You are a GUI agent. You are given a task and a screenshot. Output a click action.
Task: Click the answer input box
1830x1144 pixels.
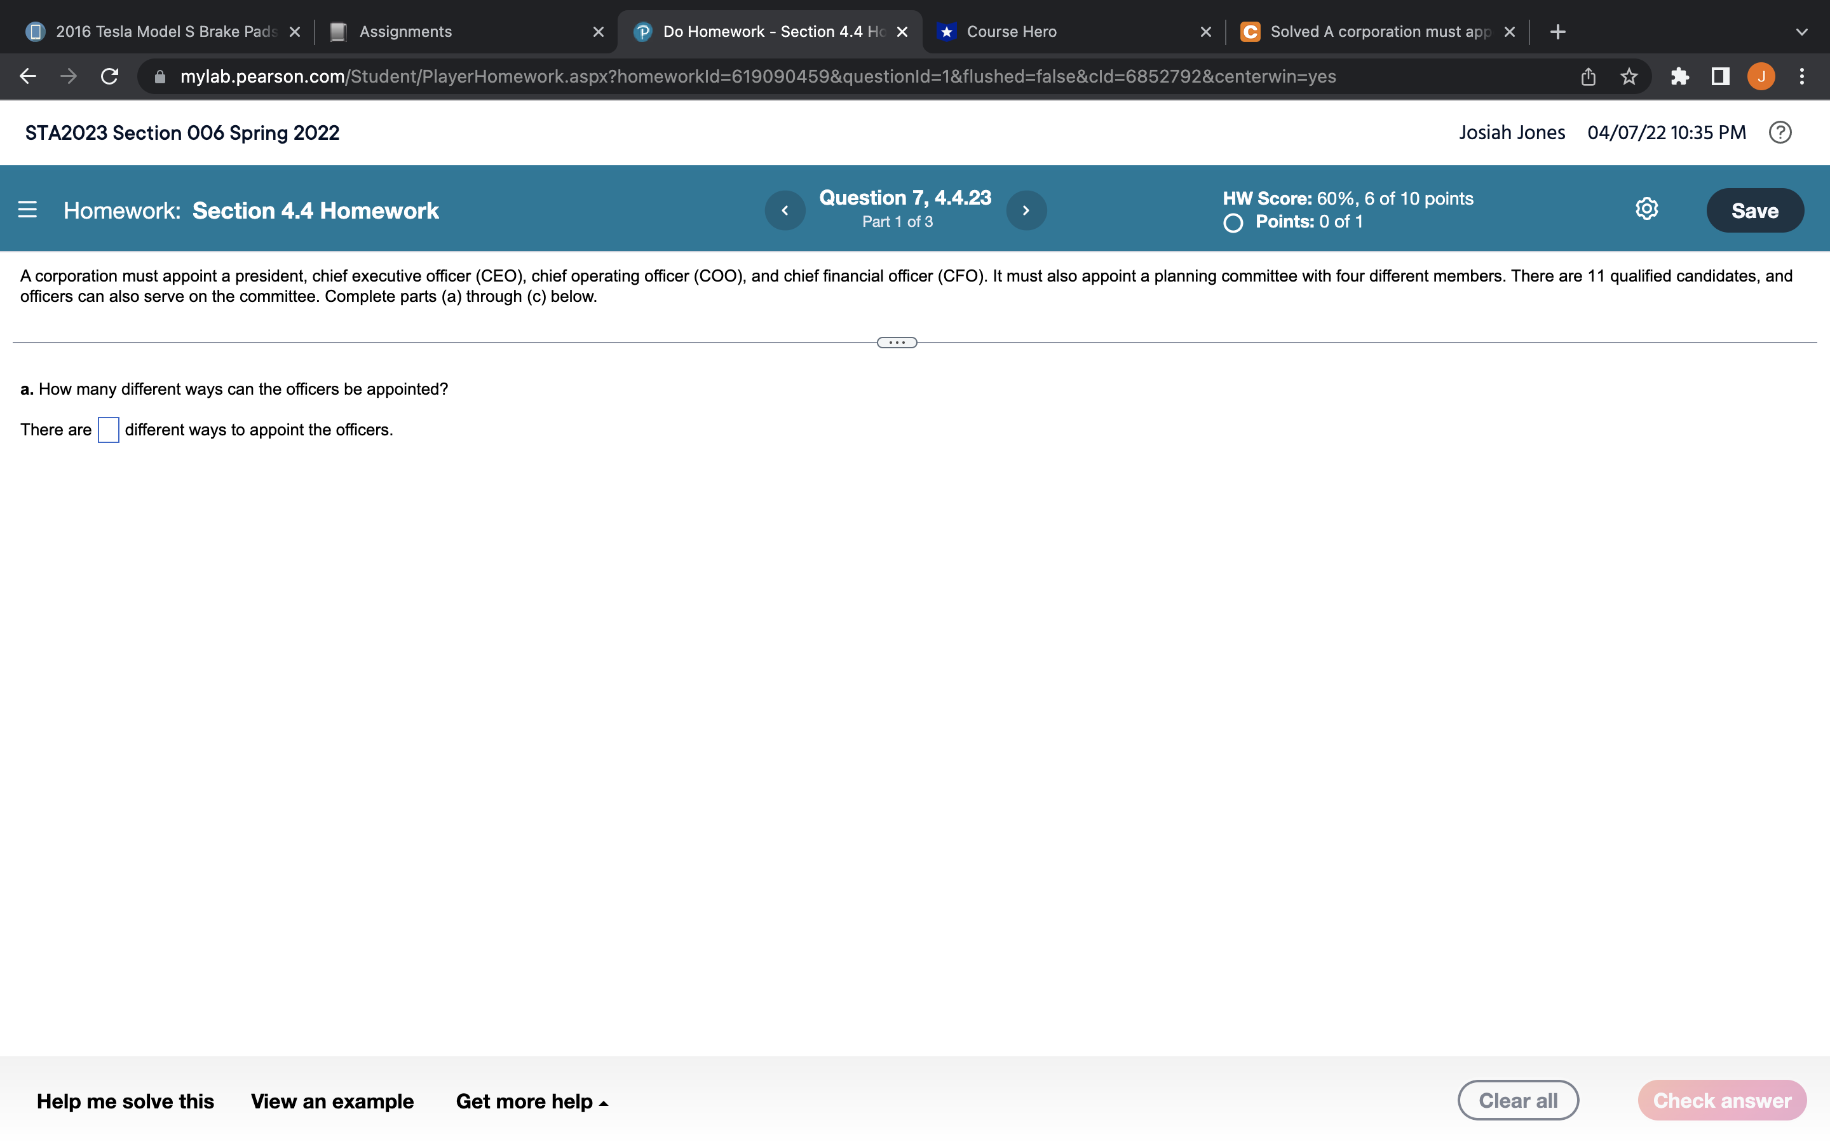(x=108, y=429)
